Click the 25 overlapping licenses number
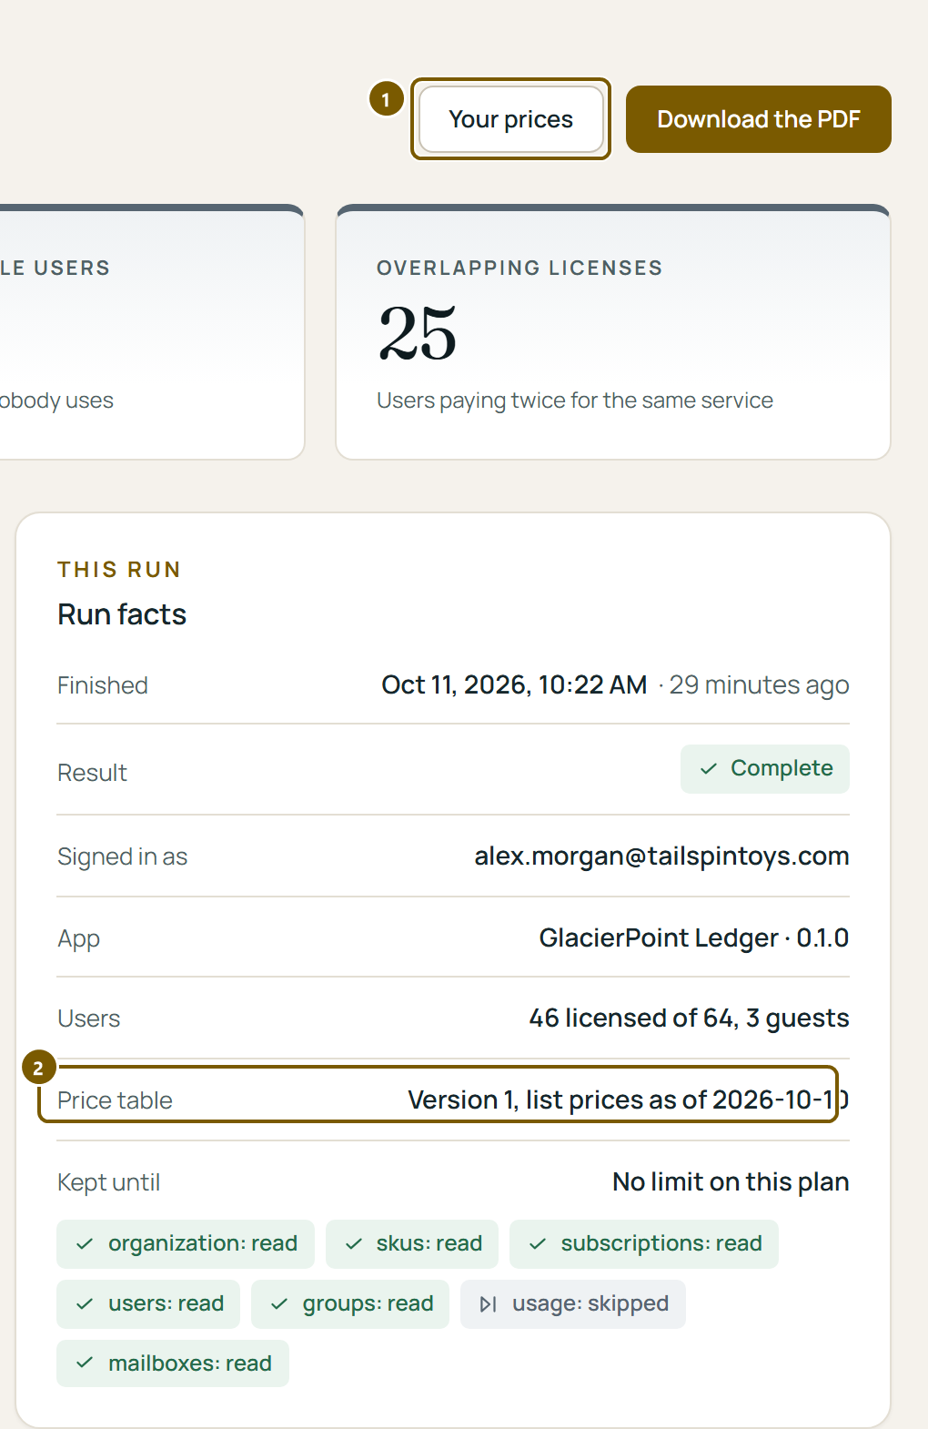The width and height of the screenshot is (928, 1429). [418, 333]
